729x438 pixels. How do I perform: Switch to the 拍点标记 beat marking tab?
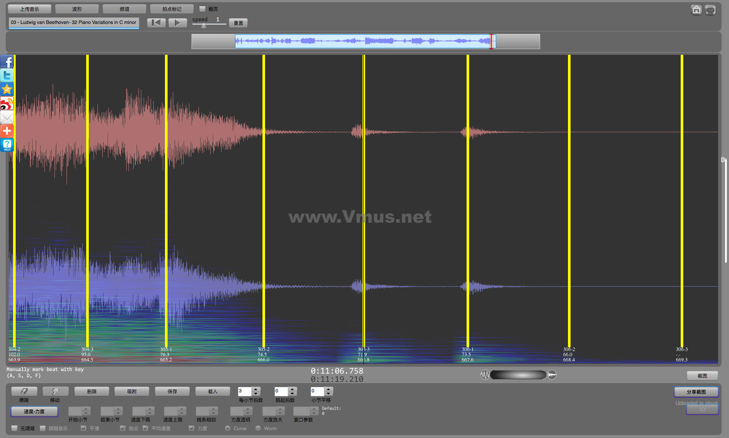pos(172,9)
